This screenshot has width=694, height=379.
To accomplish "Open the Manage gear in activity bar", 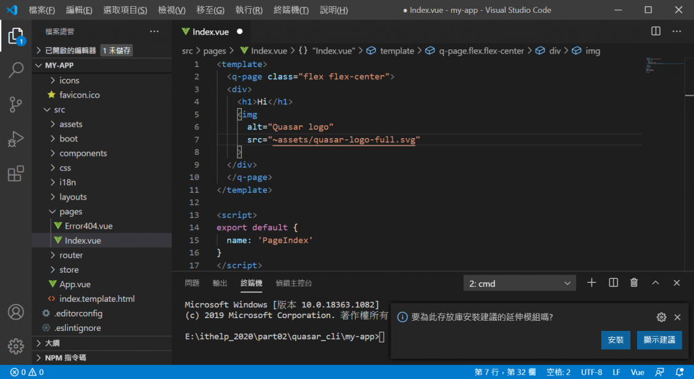I will (16, 346).
